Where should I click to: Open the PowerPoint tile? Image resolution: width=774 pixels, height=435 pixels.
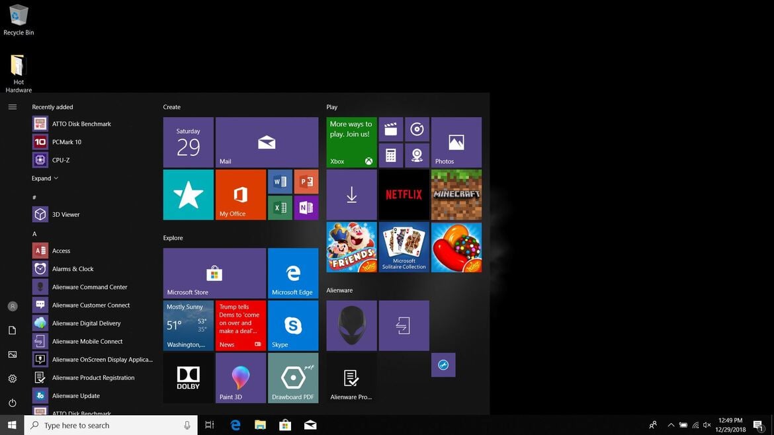coord(306,182)
